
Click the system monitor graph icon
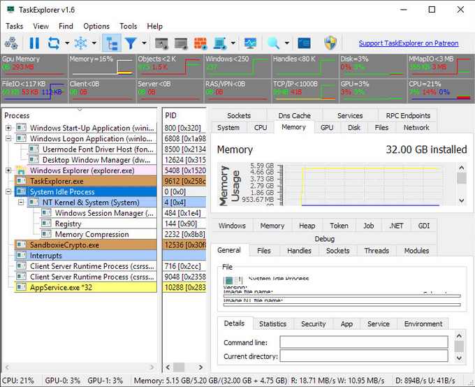[250, 43]
